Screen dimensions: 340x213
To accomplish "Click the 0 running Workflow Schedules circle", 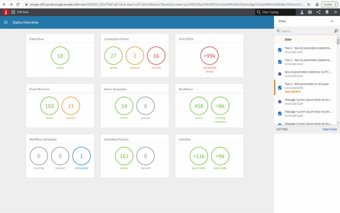I will click(39, 156).
